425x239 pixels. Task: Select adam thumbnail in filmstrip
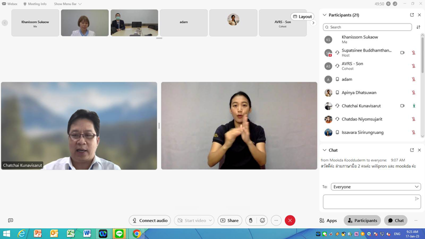pos(184,23)
